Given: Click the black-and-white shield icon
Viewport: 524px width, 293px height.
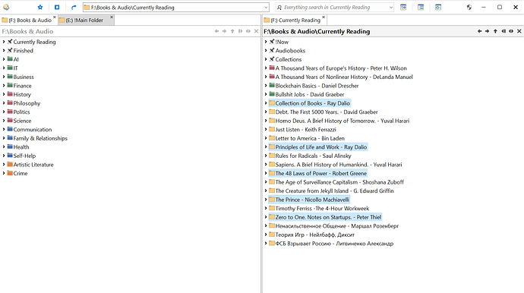Looking at the screenshot, I should click(x=469, y=8).
